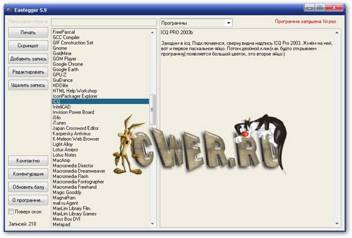
Task: Click program list scroll-down arrow
Action: (x=153, y=224)
